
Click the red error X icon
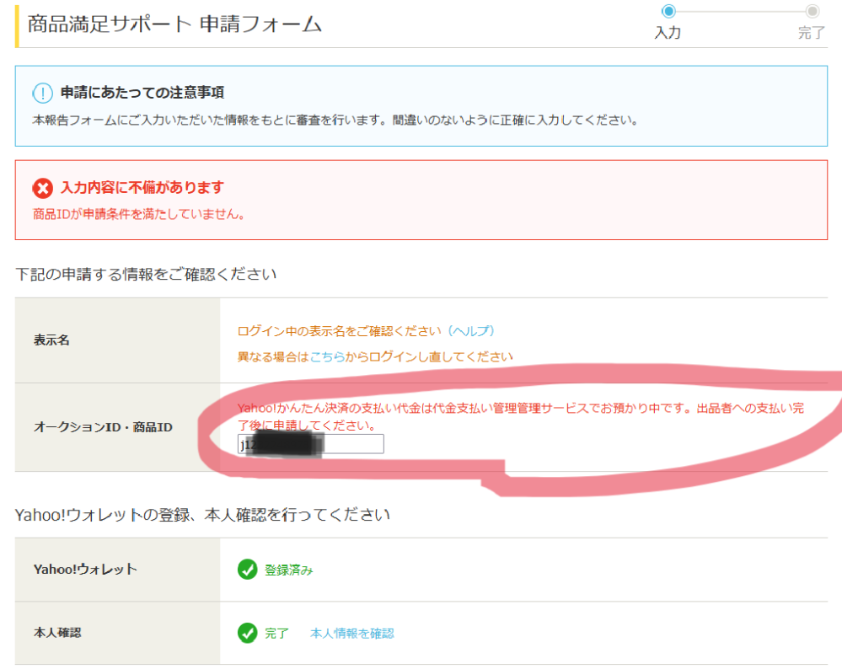pyautogui.click(x=42, y=189)
